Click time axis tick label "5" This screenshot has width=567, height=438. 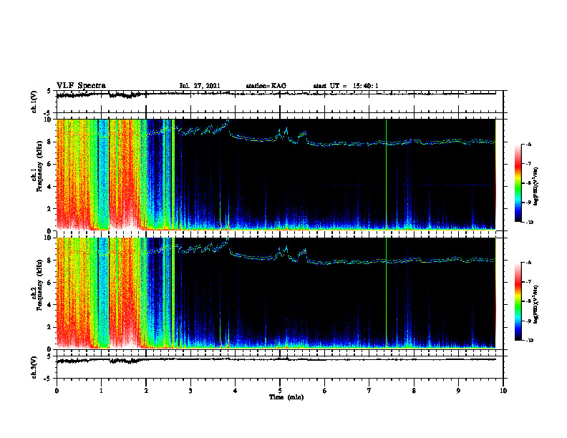(x=280, y=391)
